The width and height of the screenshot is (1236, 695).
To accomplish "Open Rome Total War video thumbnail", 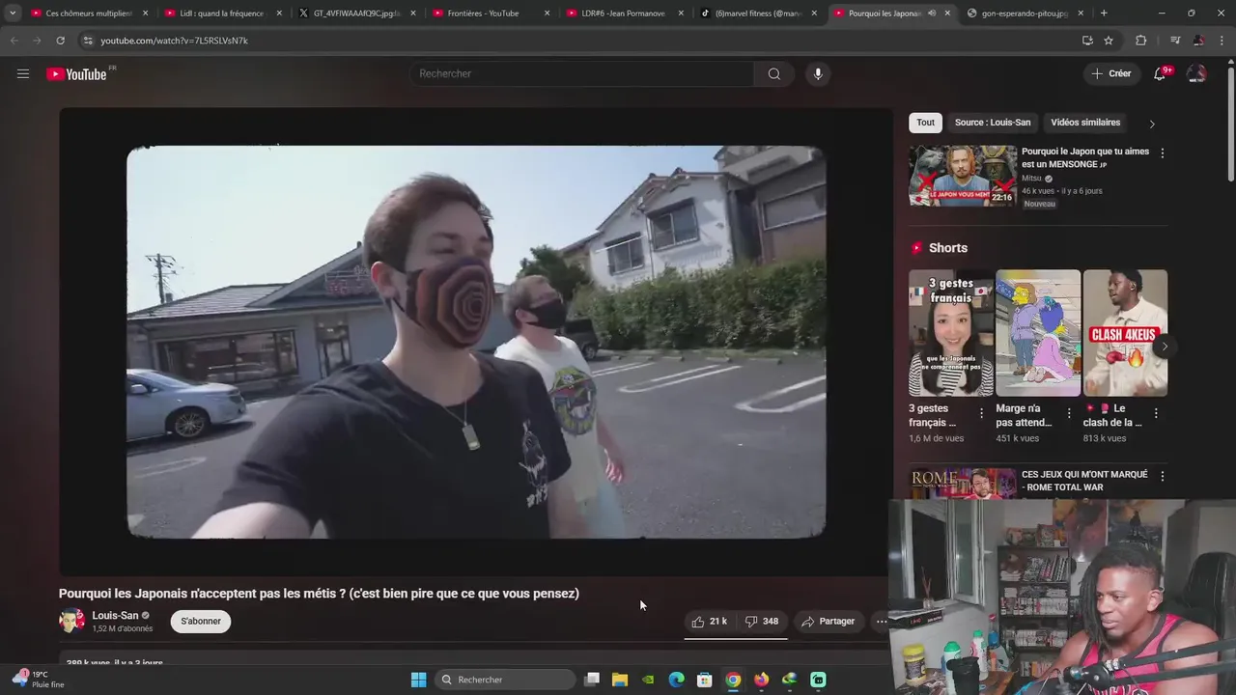I will pos(963,484).
